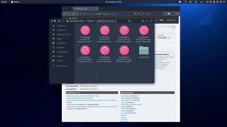227x127 pixels.
Task: Open Избранные in the sidebar
Action: click(x=62, y=30)
